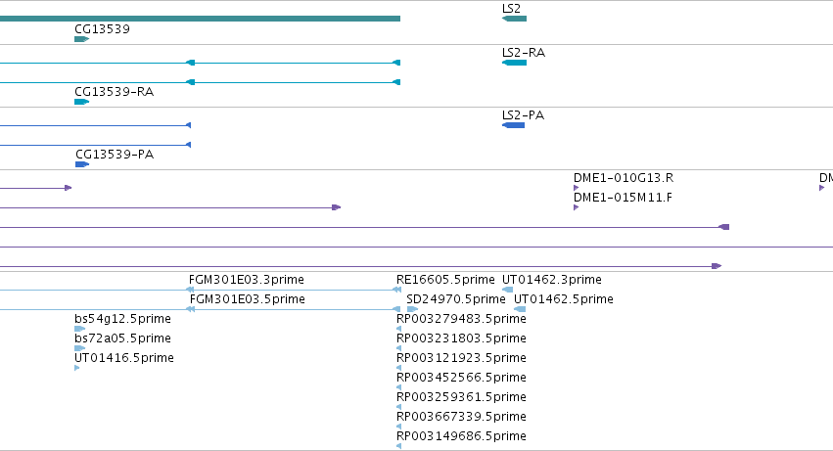Image resolution: width=833 pixels, height=451 pixels.
Task: Click the FGM301E03.3prime label
Action: (247, 280)
